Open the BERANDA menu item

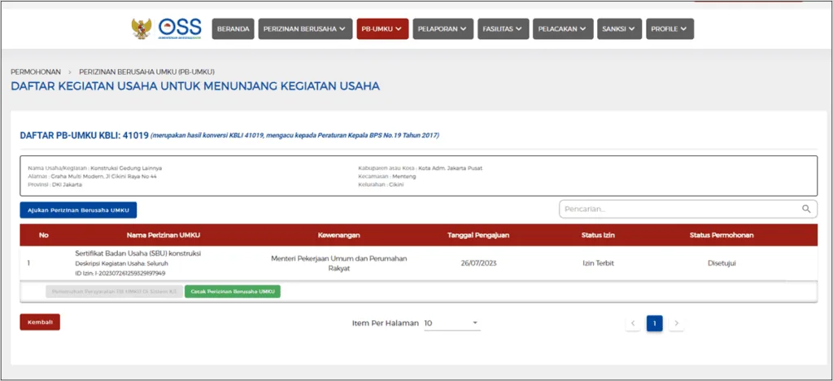233,29
